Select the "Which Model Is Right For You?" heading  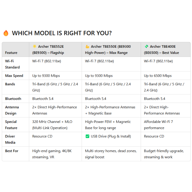[x=62, y=33]
